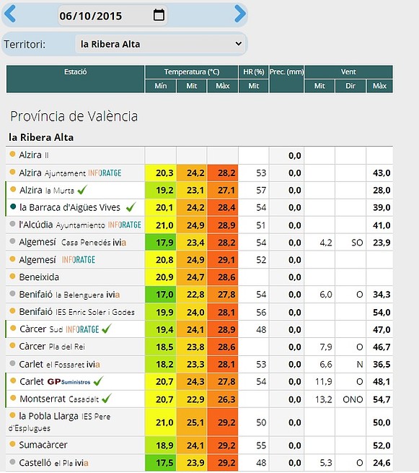This screenshot has width=419, height=473.
Task: Click the checkmark beside Càrcer Sud
Action: pyautogui.click(x=106, y=329)
